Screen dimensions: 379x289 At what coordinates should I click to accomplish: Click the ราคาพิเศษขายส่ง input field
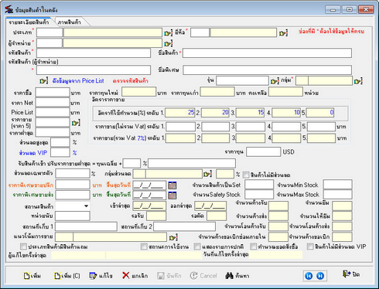(x=73, y=195)
